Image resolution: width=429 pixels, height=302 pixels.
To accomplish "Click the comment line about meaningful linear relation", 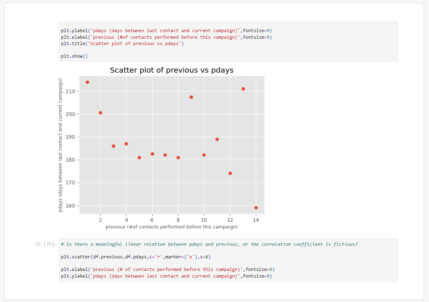I will [x=209, y=244].
